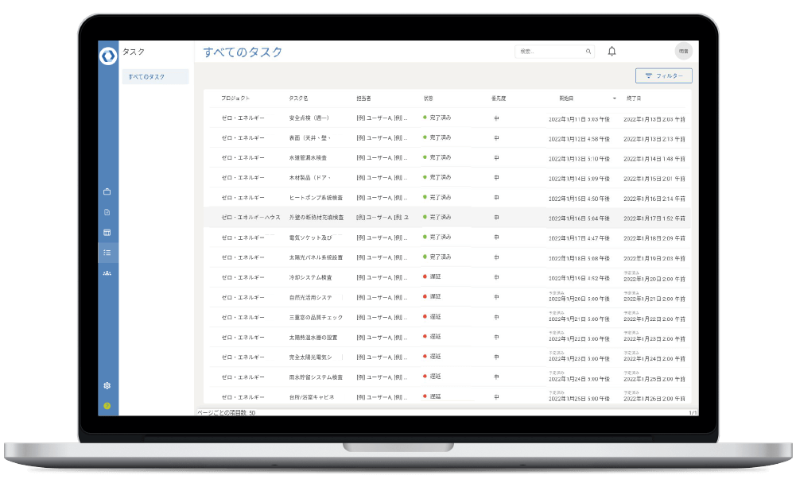Image resolution: width=796 pixels, height=479 pixels.
Task: Select the projects briefcase icon in sidebar
Action: pyautogui.click(x=107, y=191)
